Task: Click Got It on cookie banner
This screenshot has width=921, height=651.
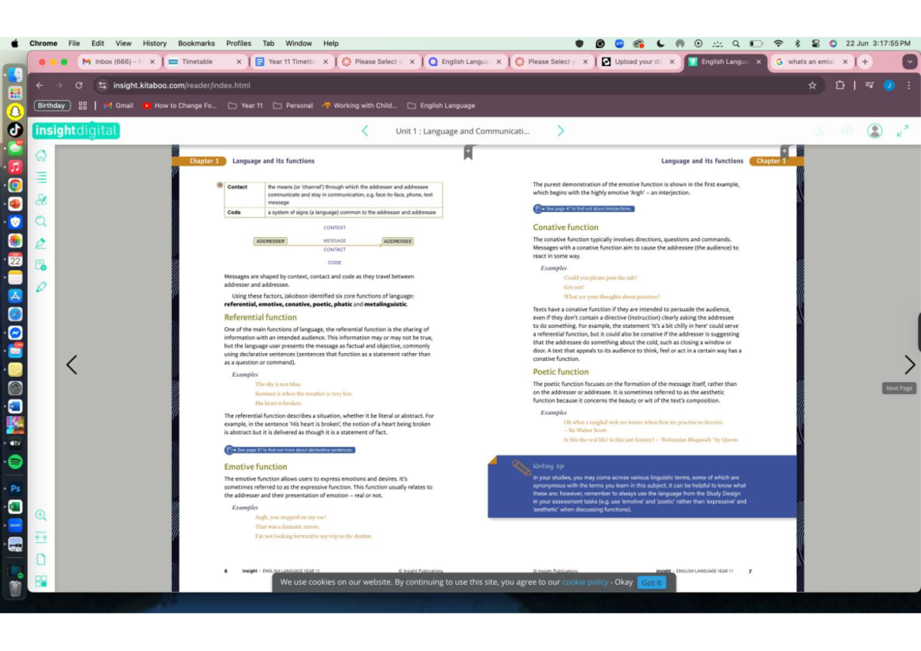Action: 651,583
